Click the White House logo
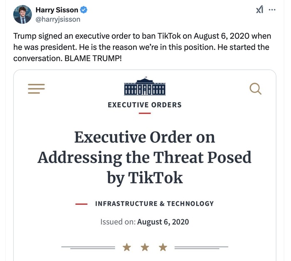Image resolution: width=291 pixels, height=261 pixels. [145, 87]
